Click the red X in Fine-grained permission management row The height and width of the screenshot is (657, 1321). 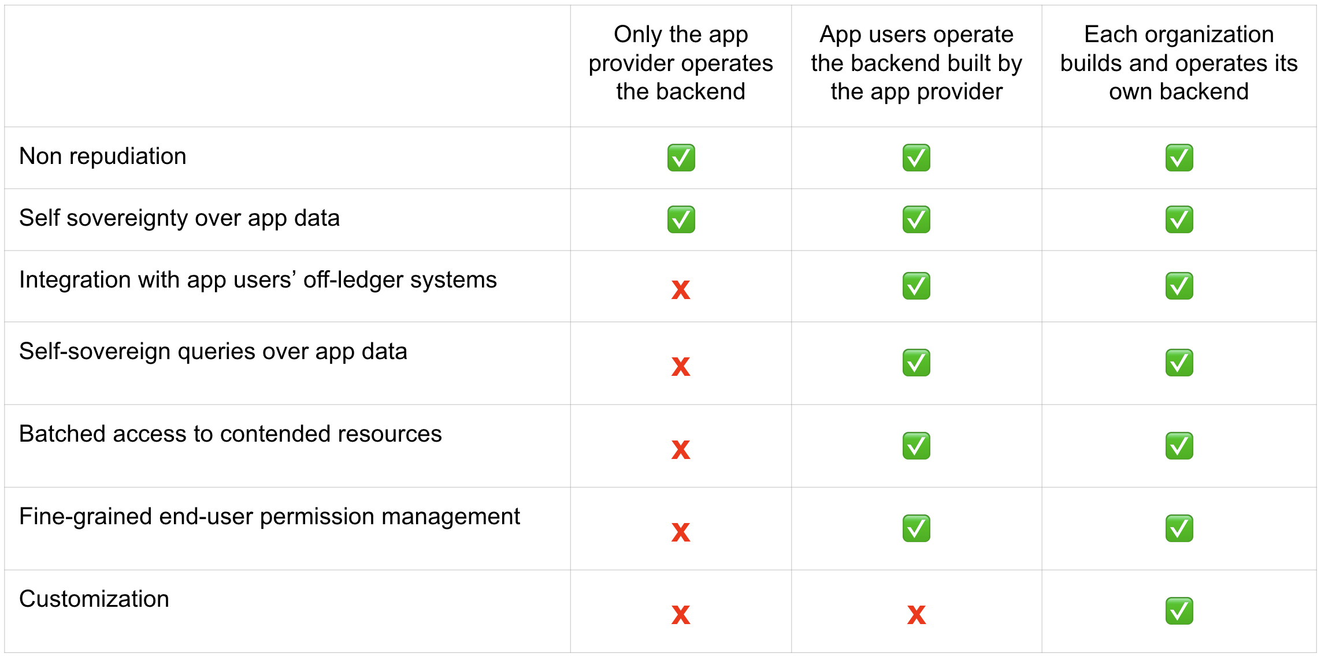[681, 532]
